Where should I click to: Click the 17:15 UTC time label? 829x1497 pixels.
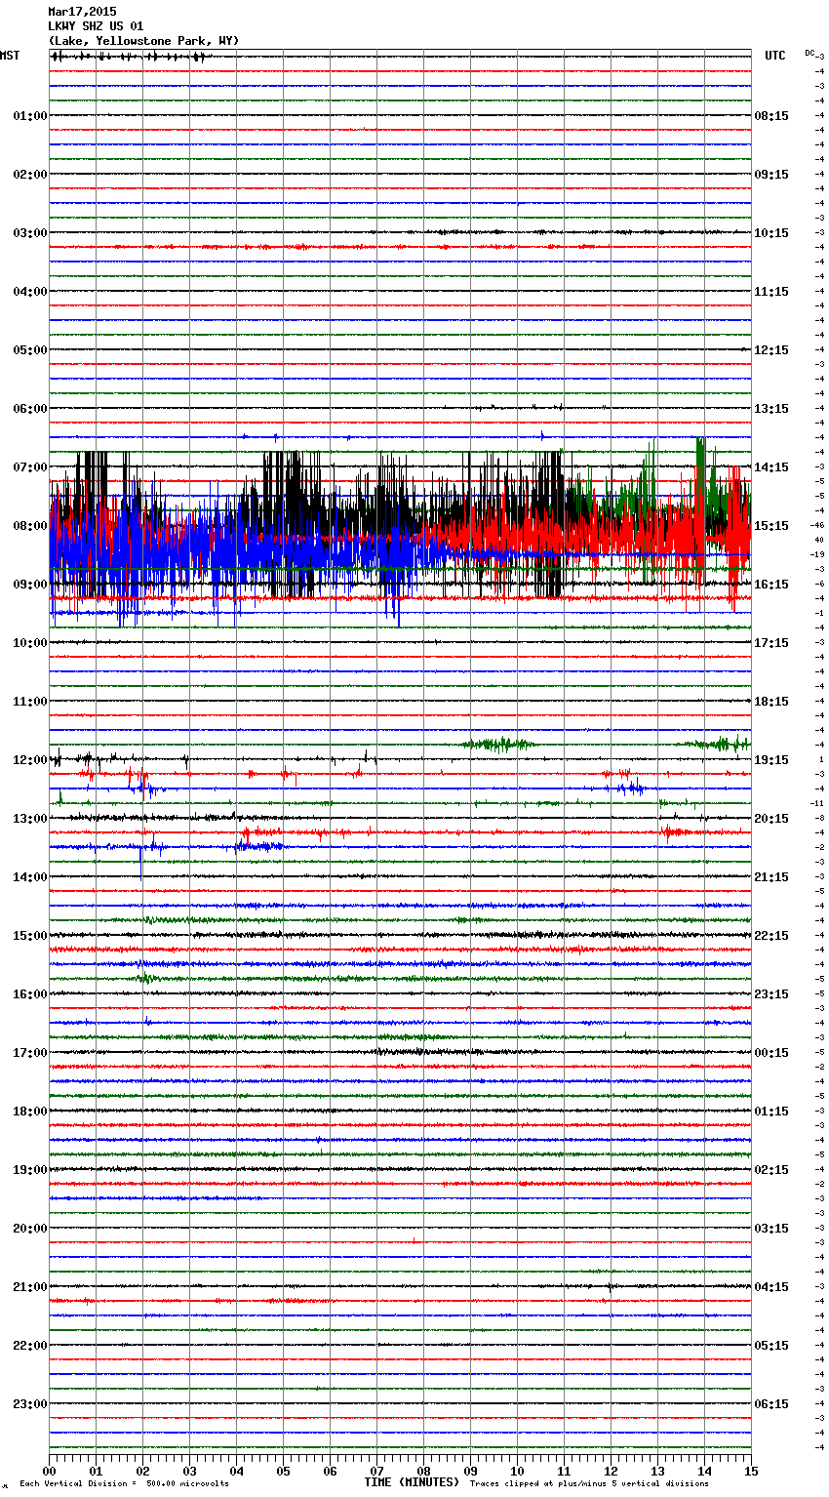[x=771, y=643]
